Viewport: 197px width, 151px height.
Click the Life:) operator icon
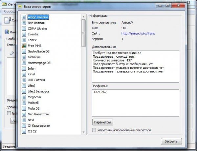pos(24,85)
